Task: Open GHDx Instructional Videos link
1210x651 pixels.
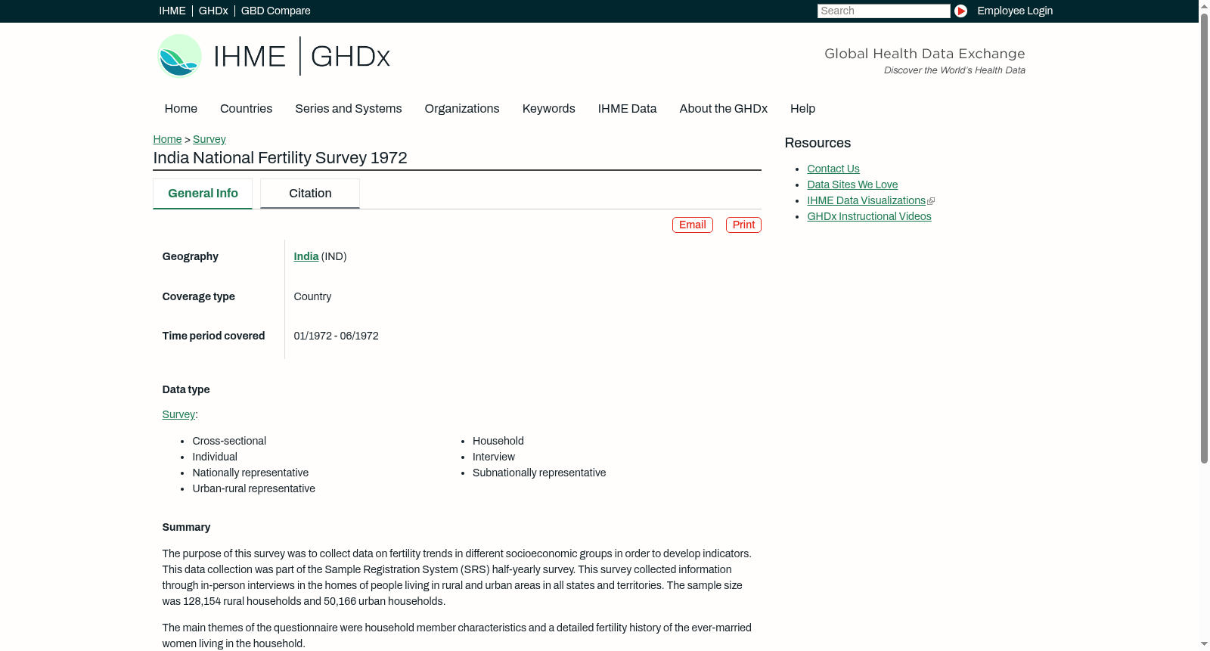Action: [x=869, y=216]
